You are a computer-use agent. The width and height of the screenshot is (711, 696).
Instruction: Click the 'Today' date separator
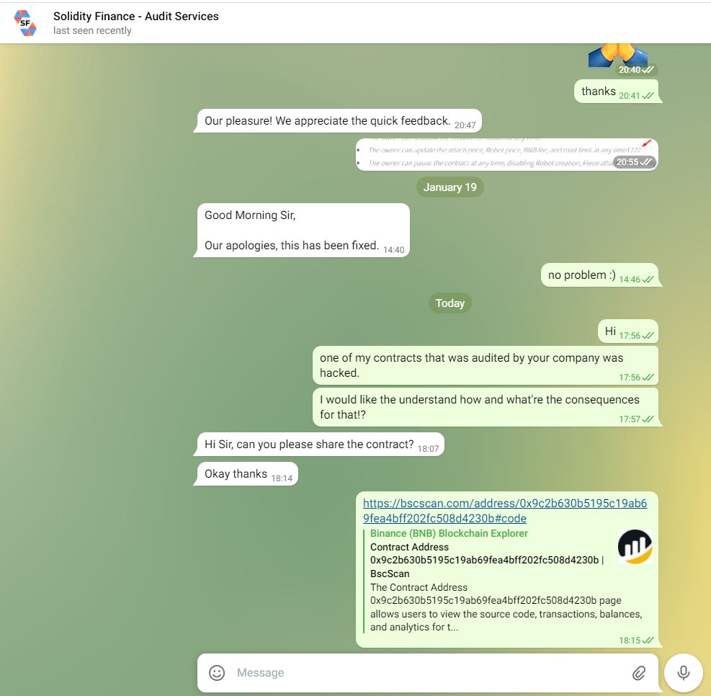(450, 303)
